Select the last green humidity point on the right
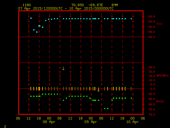 [x=131, y=98]
